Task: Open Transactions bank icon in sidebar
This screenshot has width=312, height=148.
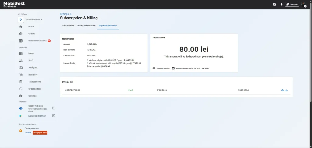Action: 21,82
